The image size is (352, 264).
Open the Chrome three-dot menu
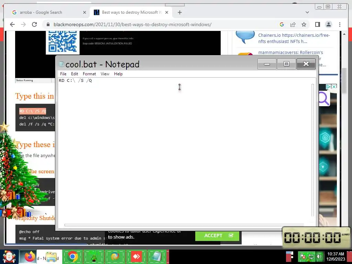(340, 24)
